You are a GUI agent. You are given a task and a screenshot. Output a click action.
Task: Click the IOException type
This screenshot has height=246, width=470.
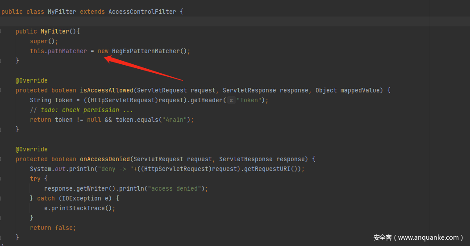[82, 198]
